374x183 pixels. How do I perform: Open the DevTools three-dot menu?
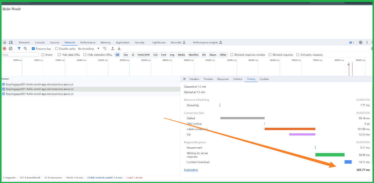point(367,42)
